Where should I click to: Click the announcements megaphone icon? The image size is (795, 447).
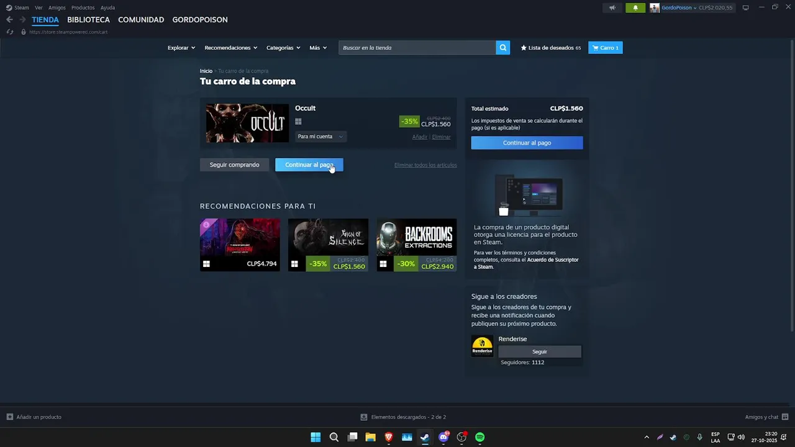pos(612,7)
